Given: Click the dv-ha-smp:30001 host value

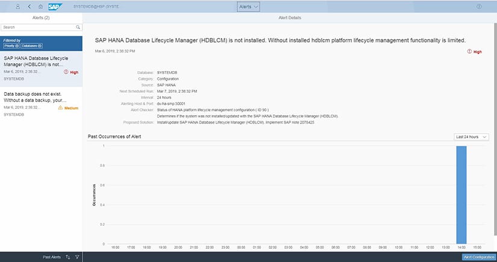Looking at the screenshot, I should click(171, 104).
